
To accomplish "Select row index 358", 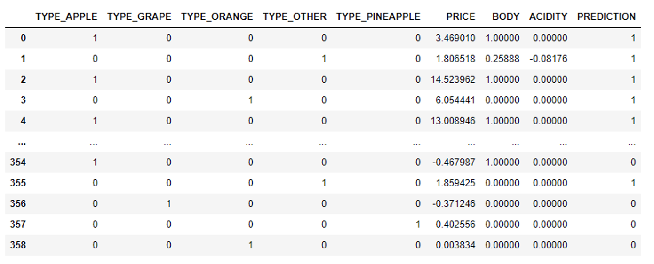I will (18, 245).
